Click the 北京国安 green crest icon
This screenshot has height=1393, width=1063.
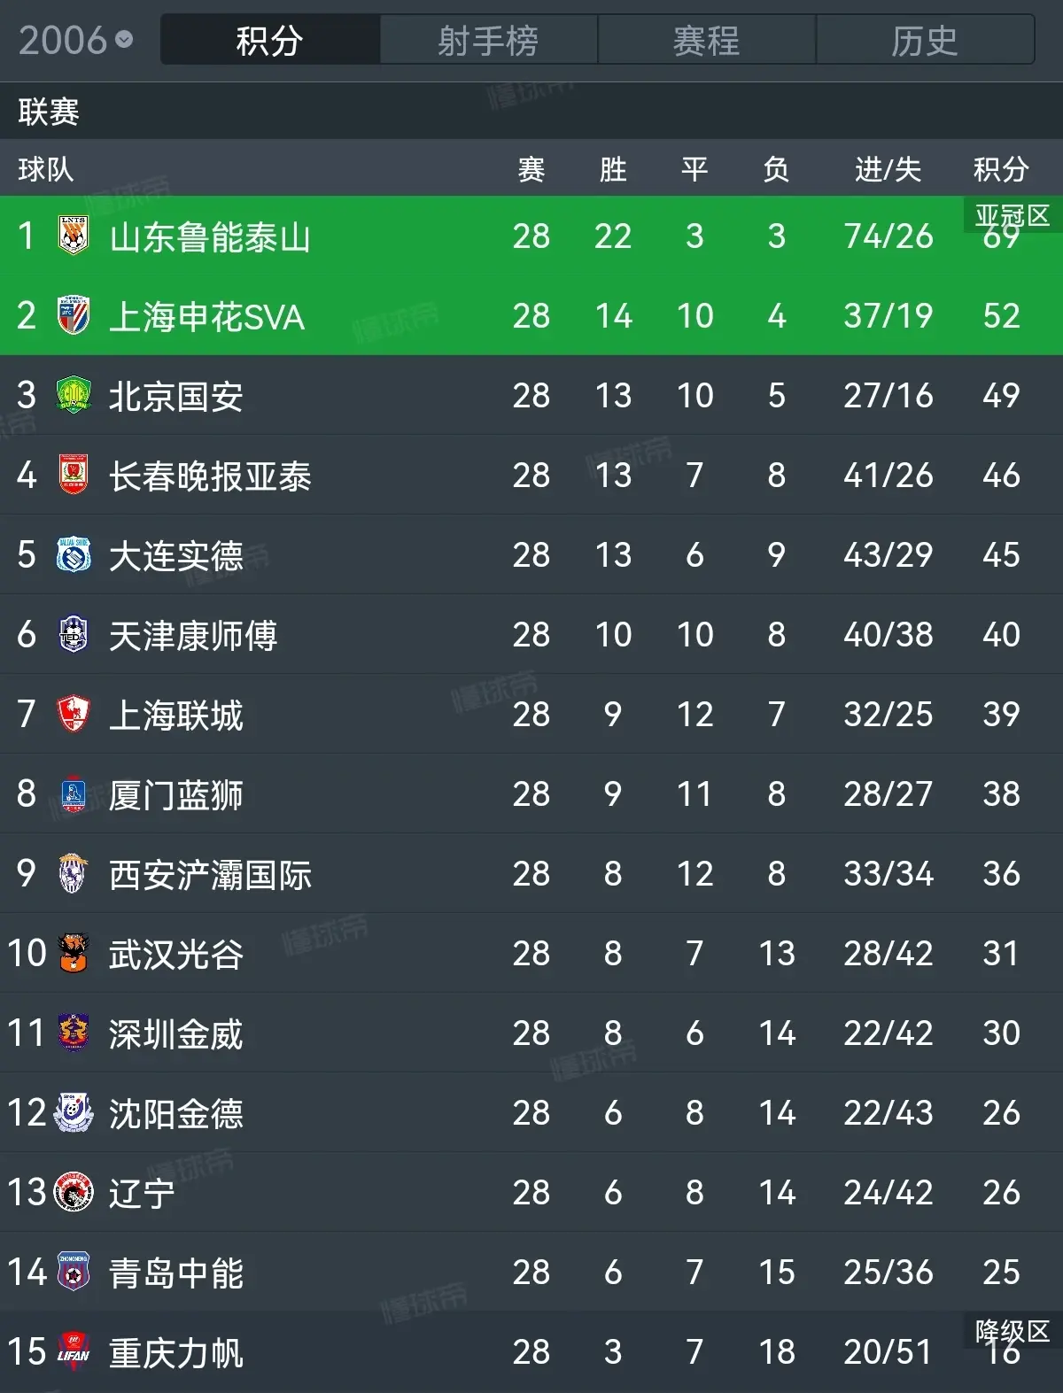pos(74,395)
